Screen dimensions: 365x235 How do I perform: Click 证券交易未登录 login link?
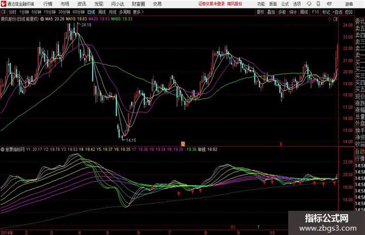212,4
